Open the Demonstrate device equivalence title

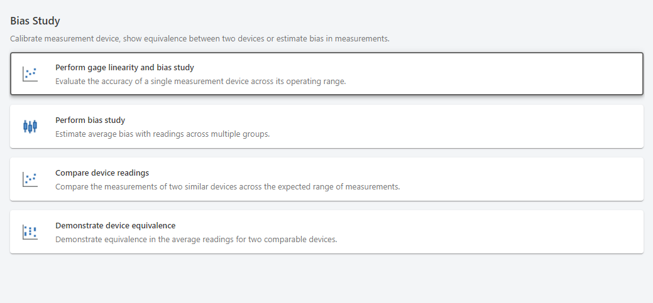(115, 226)
